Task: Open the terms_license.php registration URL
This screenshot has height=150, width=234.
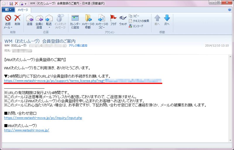Action: click(83, 81)
